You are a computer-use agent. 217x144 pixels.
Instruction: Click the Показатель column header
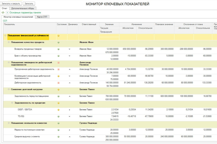click(30, 28)
